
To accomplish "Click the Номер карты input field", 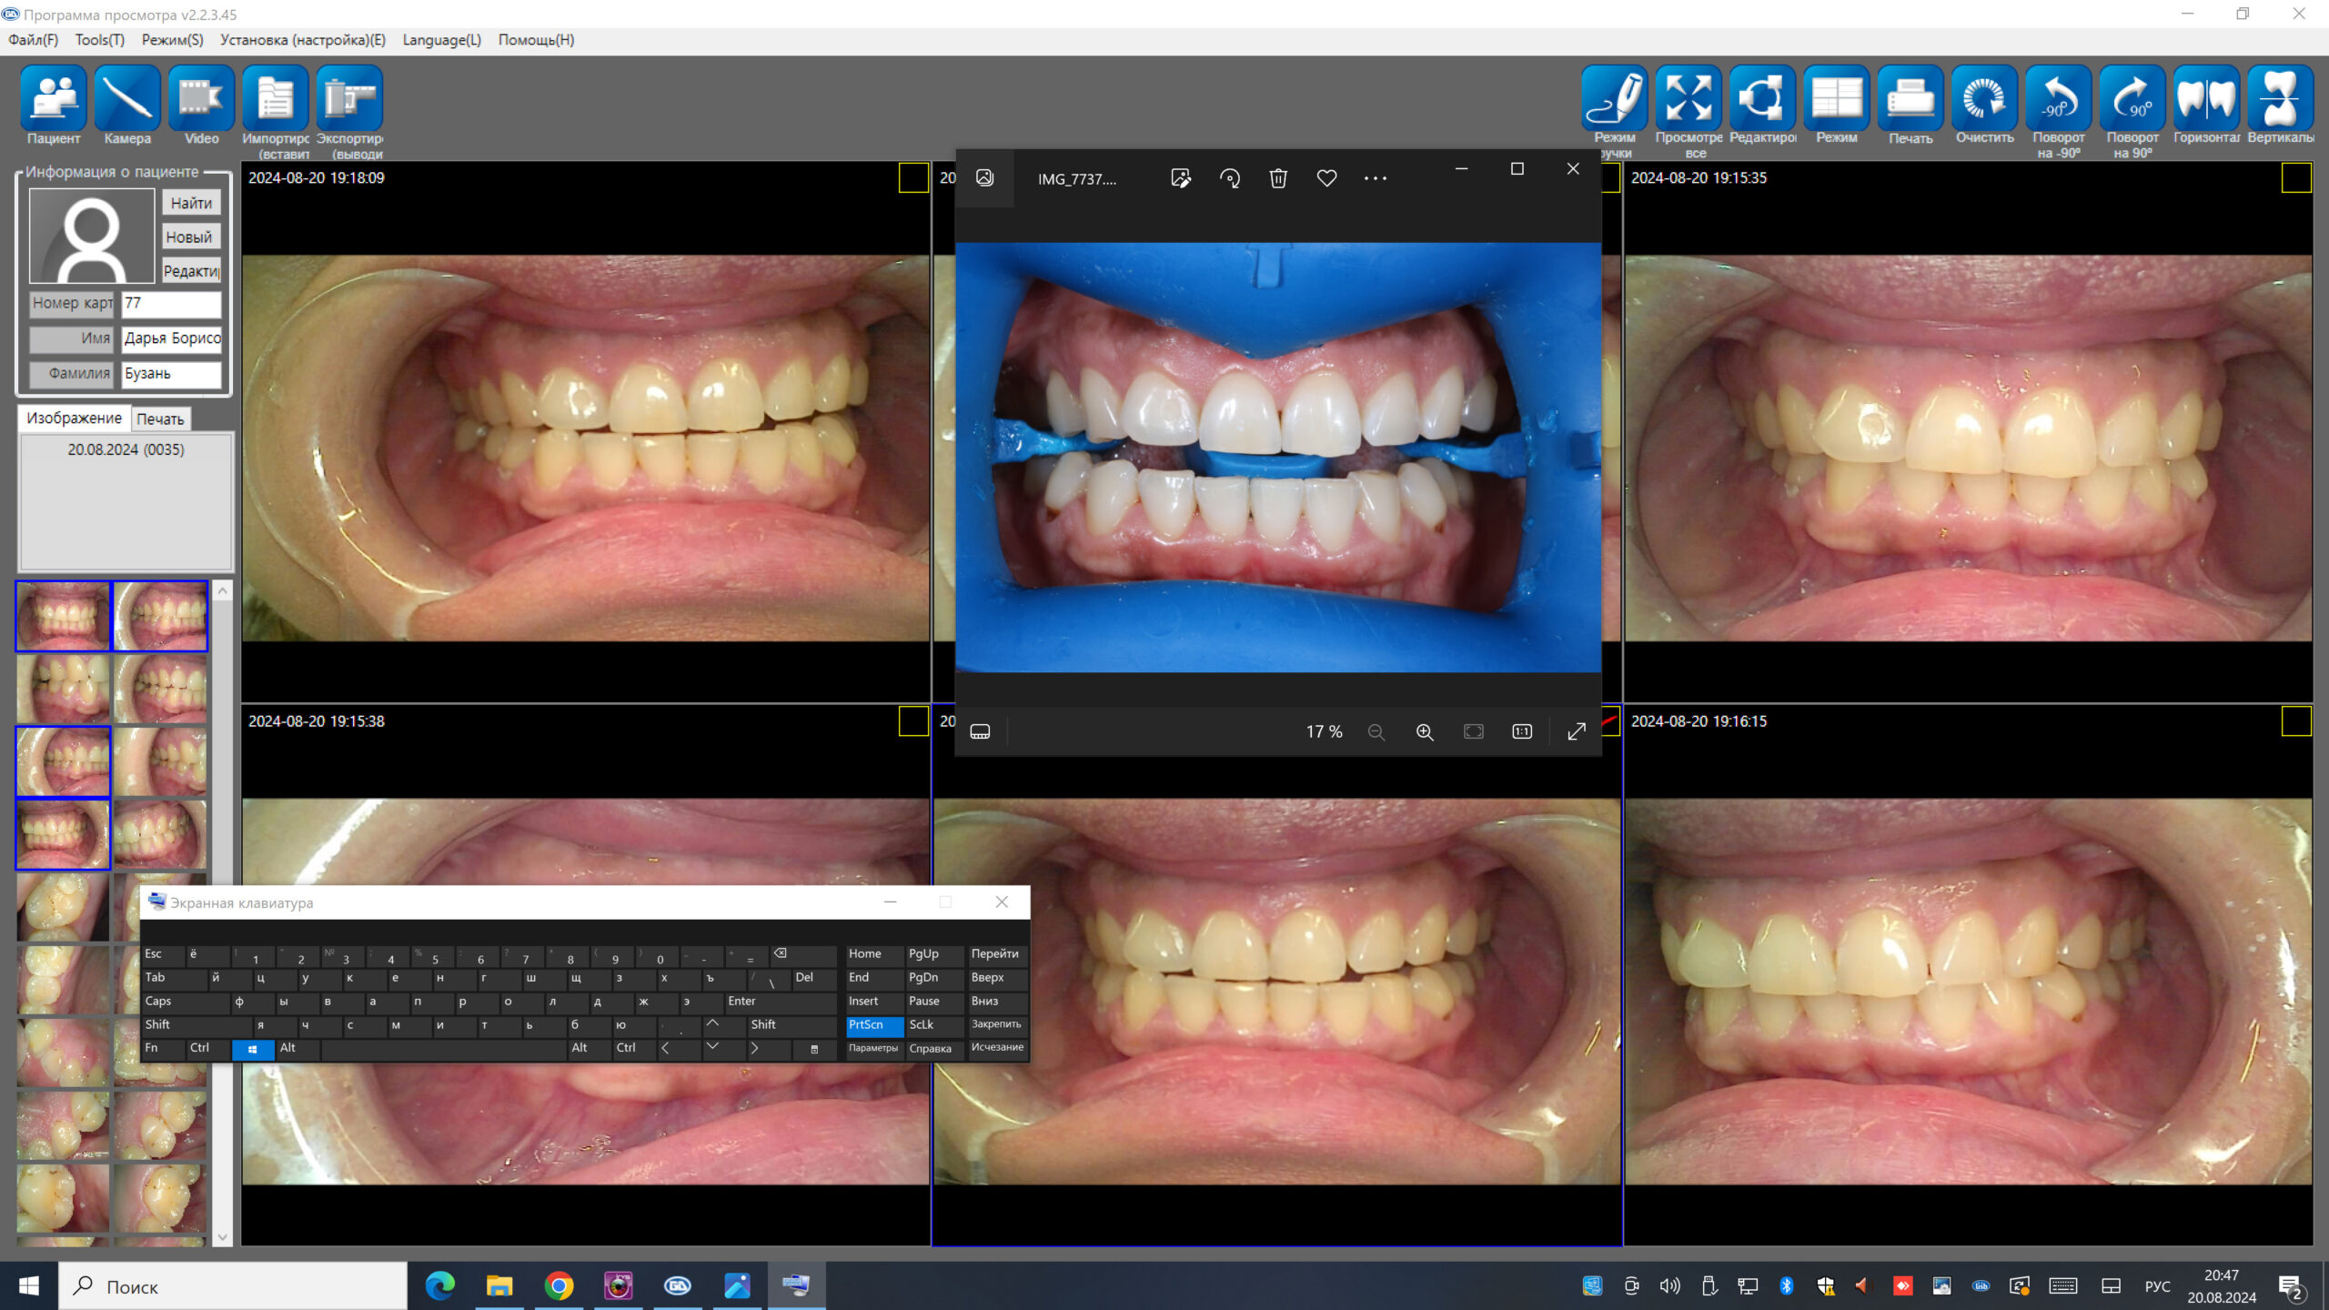I will 171,303.
